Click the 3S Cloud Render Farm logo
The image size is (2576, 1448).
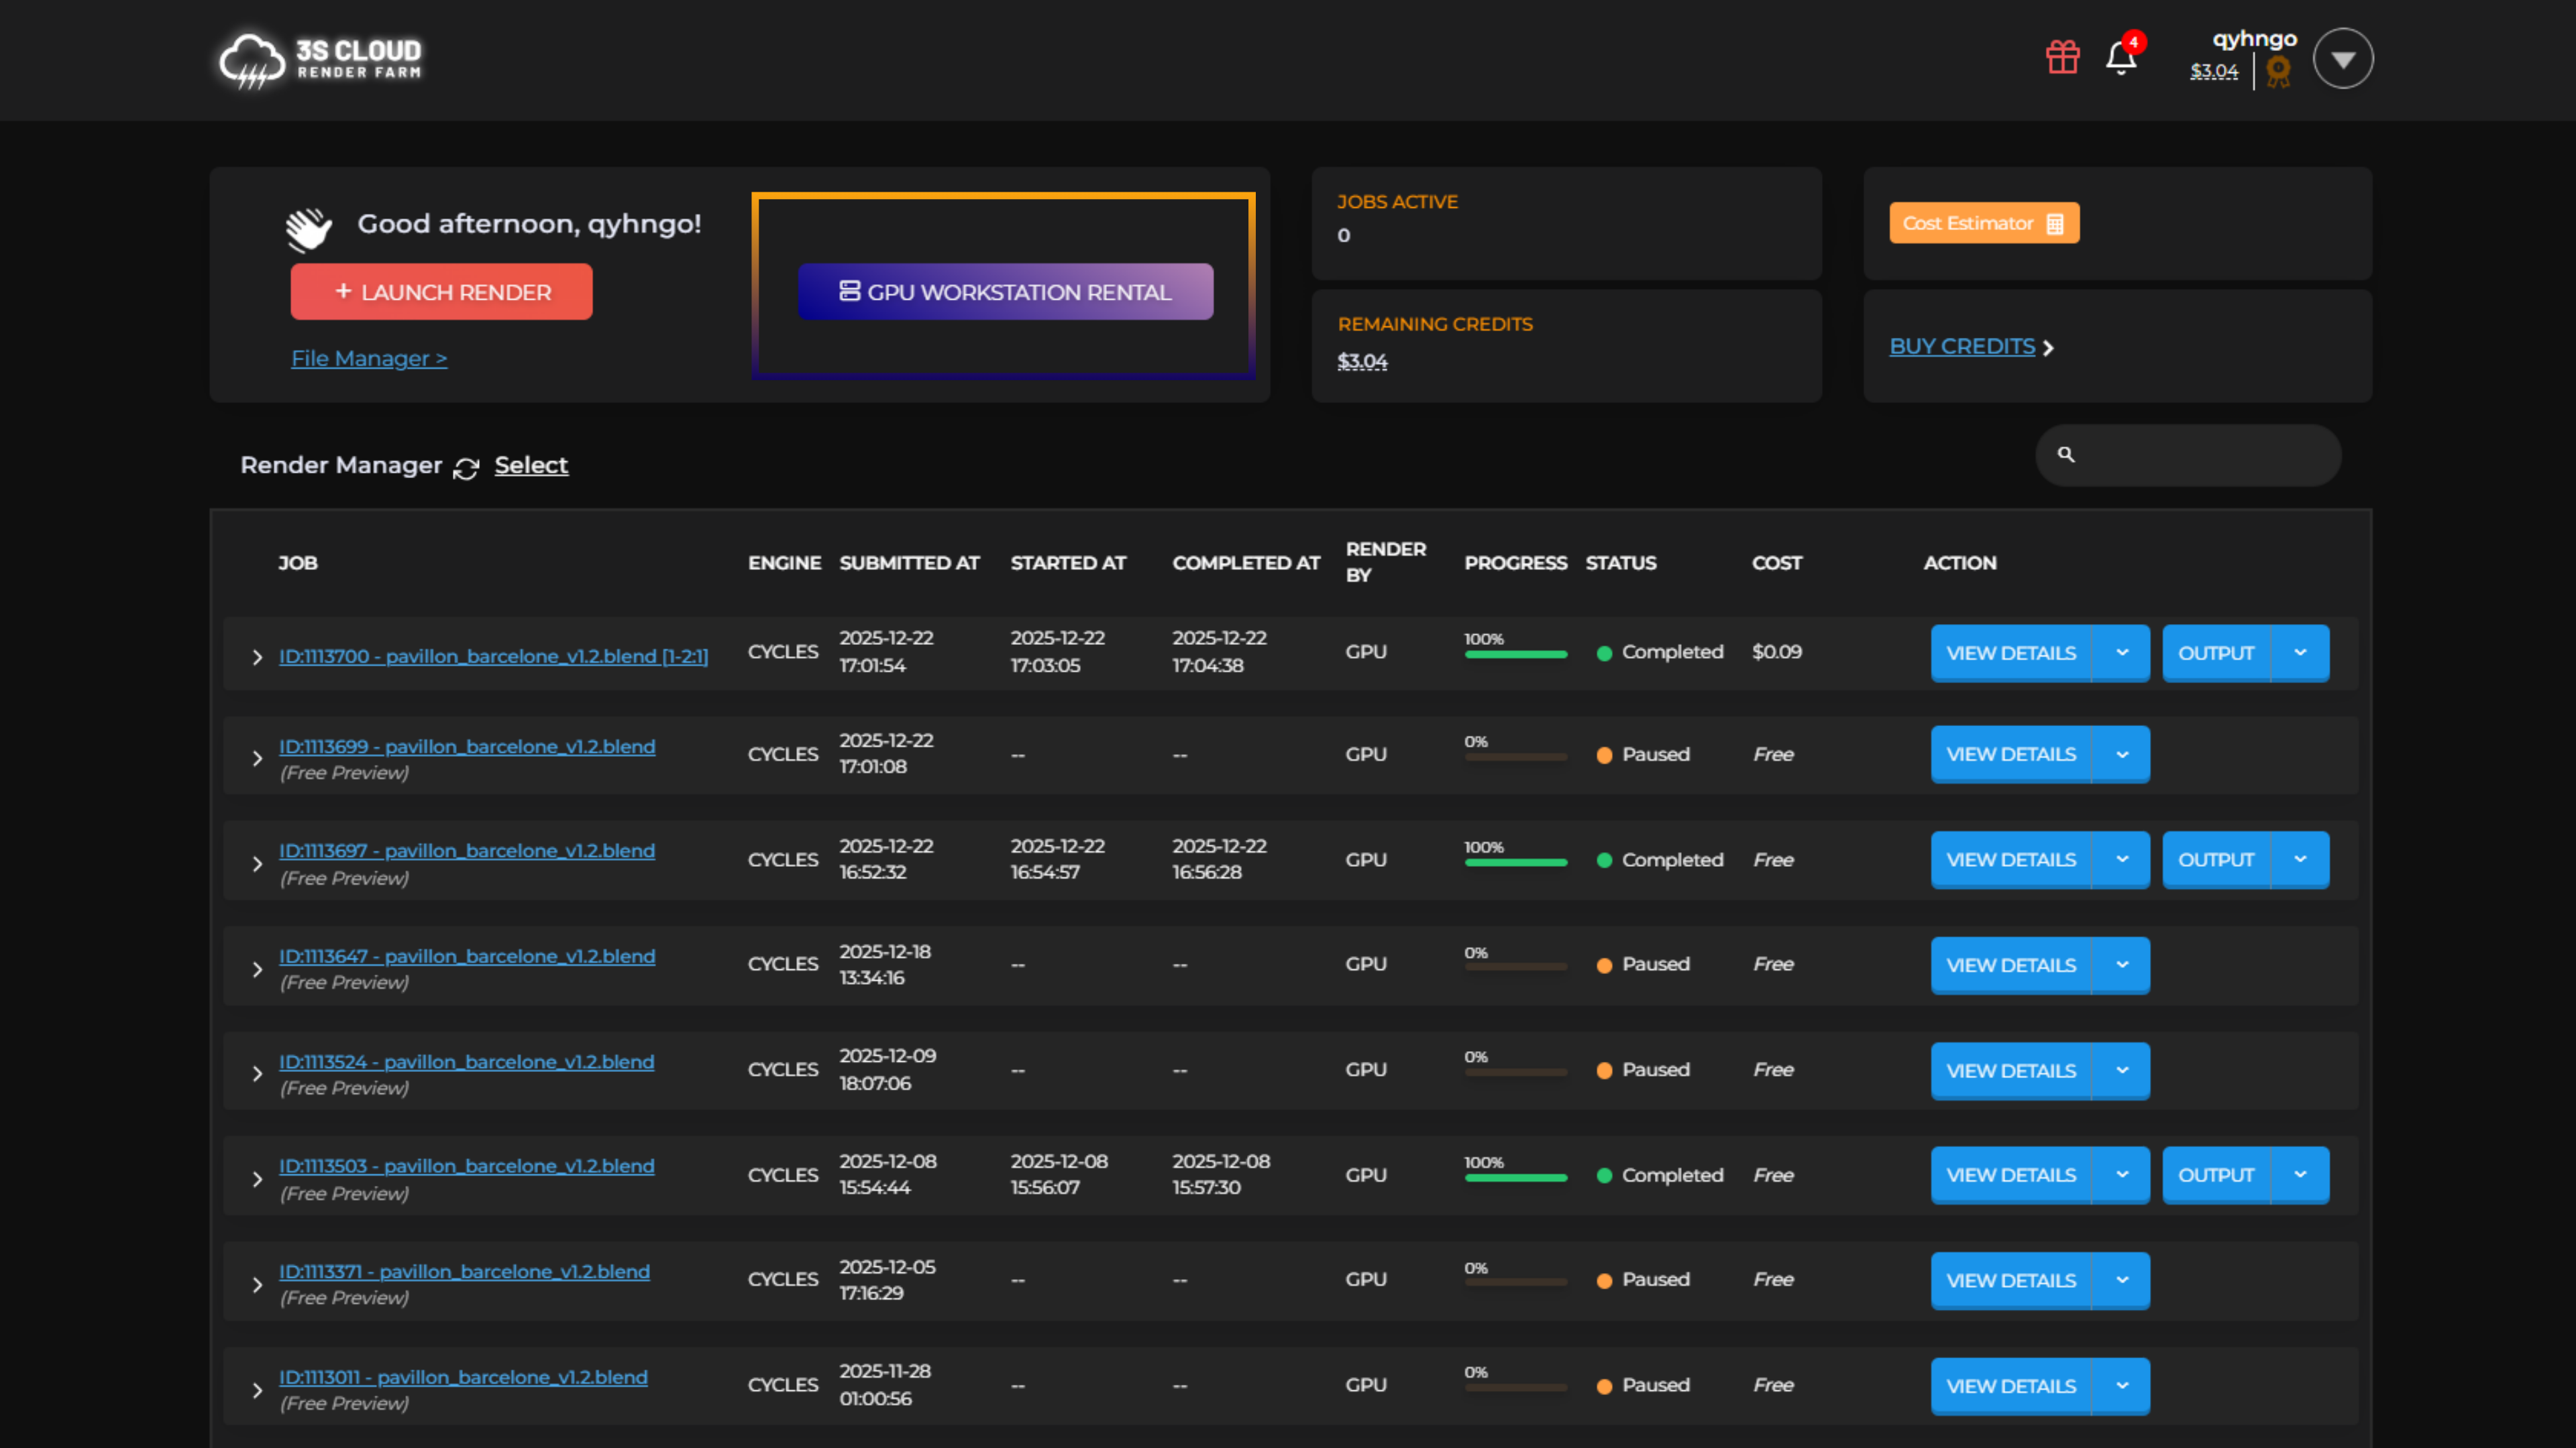(320, 59)
